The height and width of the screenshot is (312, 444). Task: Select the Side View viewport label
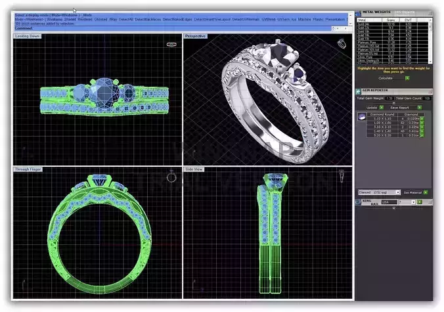194,169
